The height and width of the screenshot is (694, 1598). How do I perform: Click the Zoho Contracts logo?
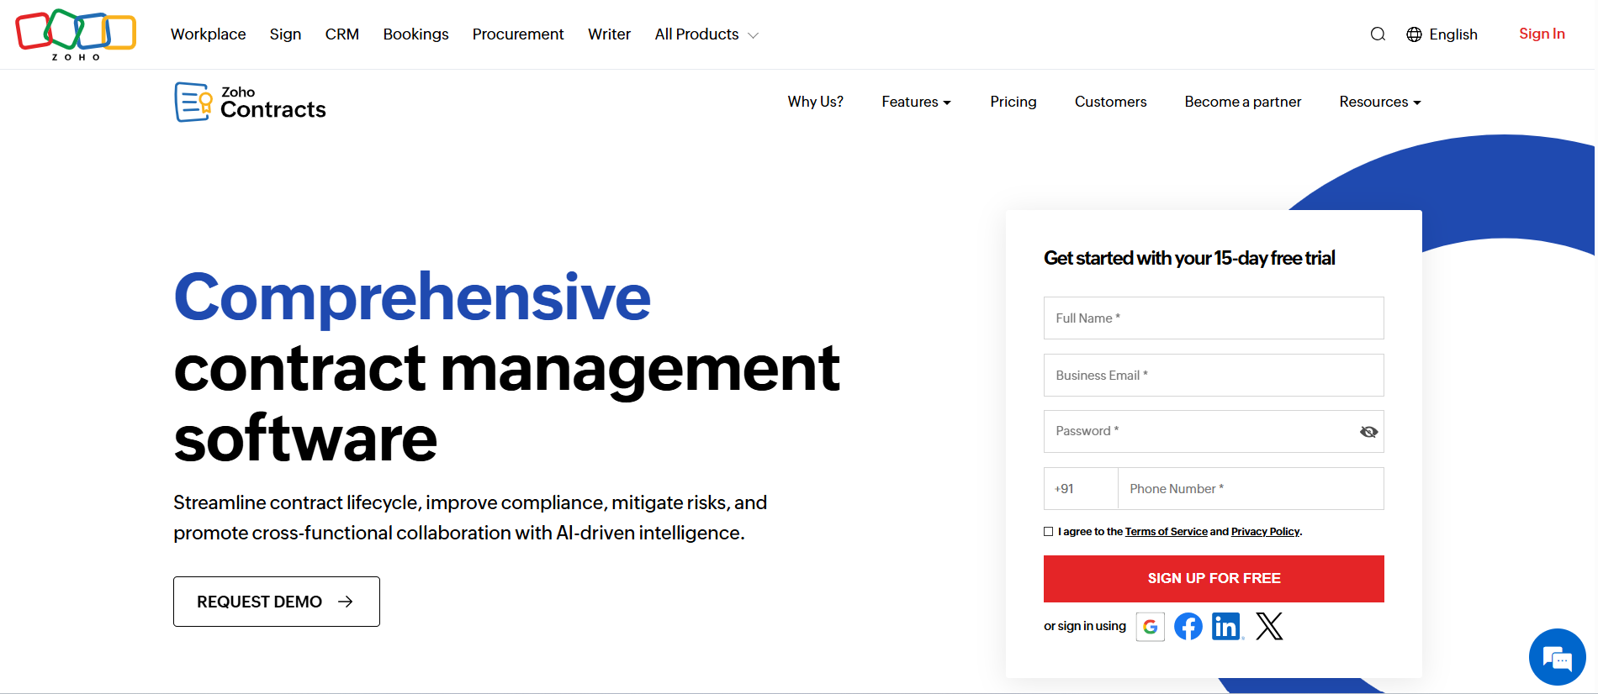click(250, 102)
